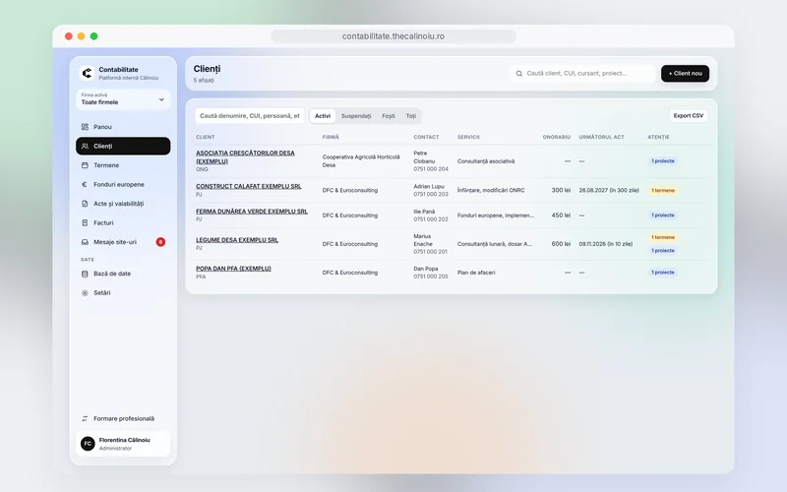Image resolution: width=787 pixels, height=492 pixels.
Task: Click 1 proiecte badge for Asociatia Crescătorilor
Action: click(662, 161)
